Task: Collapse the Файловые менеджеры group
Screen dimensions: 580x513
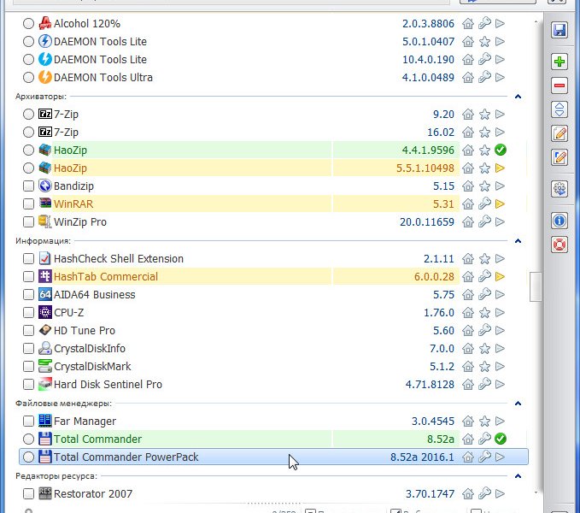Action: tap(518, 404)
